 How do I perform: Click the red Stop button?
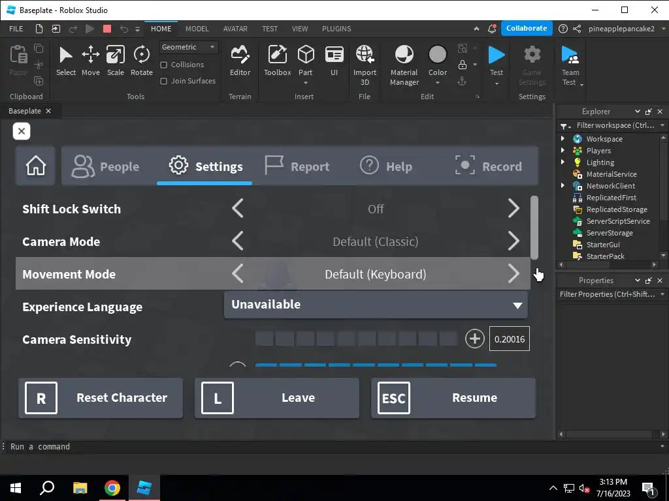[107, 29]
